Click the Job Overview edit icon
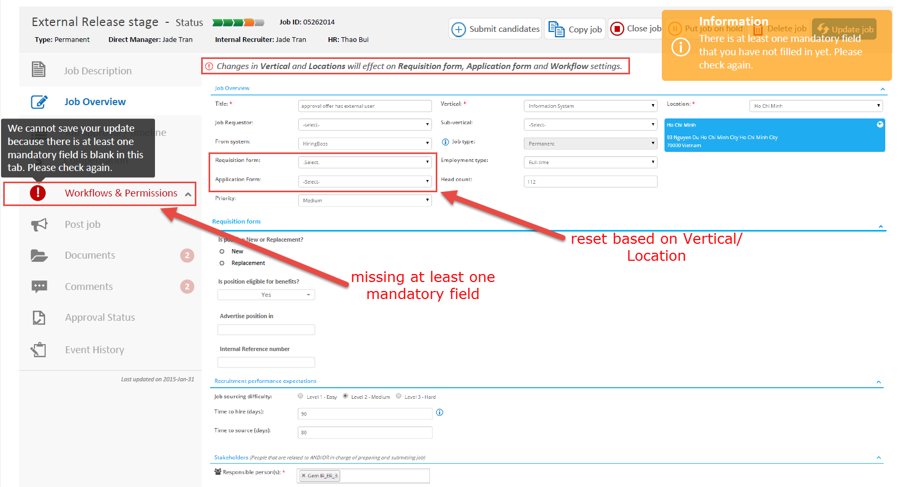The width and height of the screenshot is (898, 487). [39, 101]
